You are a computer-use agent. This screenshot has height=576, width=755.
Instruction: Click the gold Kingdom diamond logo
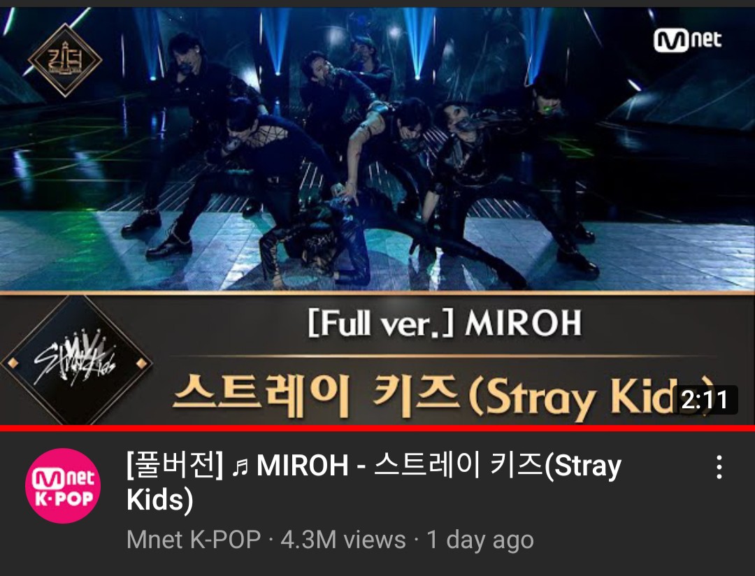pyautogui.click(x=65, y=60)
